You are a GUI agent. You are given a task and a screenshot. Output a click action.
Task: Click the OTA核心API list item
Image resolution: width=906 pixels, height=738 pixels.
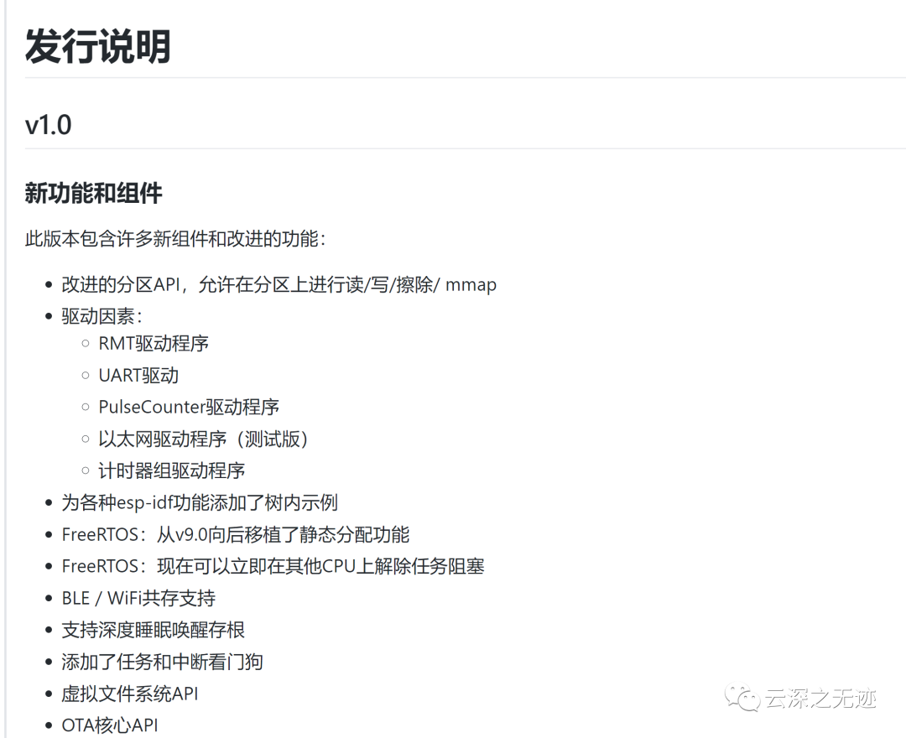(110, 725)
